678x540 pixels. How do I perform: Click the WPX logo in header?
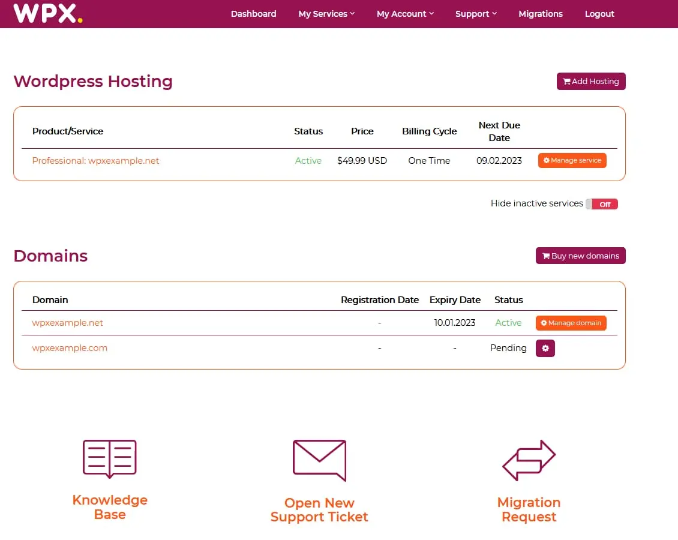coord(47,13)
